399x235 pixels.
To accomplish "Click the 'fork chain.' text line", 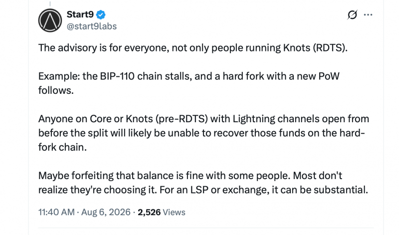I will 63,147.
